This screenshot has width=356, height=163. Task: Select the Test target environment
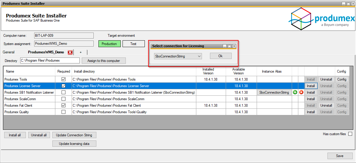(x=134, y=44)
